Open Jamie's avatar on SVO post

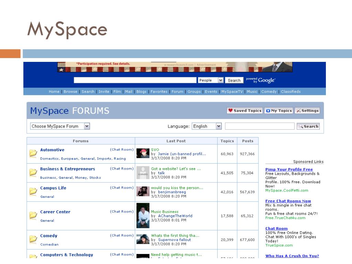point(143,153)
